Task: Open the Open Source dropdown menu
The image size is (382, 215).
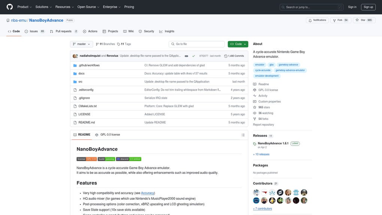Action: coord(88,7)
